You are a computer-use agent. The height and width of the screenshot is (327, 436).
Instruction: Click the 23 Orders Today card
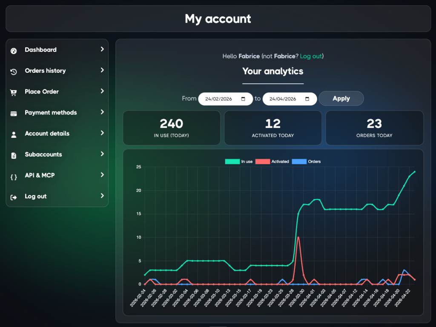click(x=374, y=128)
